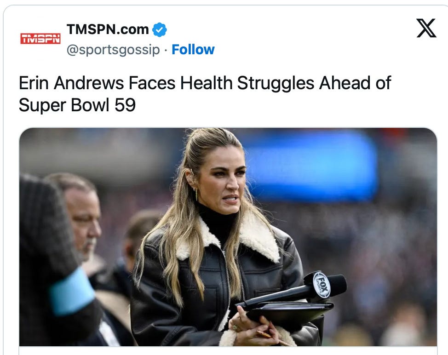Click the link card strip below the photo
Screen dimensions: 448x355
[x=228, y=351]
